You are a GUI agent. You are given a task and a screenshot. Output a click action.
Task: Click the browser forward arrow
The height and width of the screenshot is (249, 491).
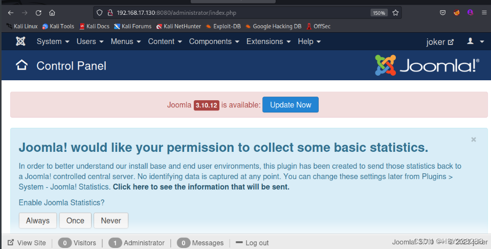25,13
